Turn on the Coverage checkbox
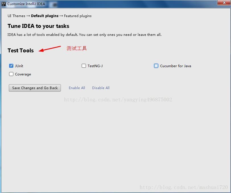This screenshot has width=231, height=193. click(11, 74)
